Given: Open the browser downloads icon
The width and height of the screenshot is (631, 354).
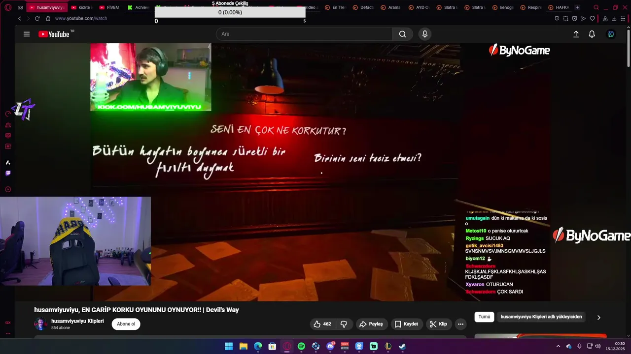Looking at the screenshot, I should pos(614,18).
